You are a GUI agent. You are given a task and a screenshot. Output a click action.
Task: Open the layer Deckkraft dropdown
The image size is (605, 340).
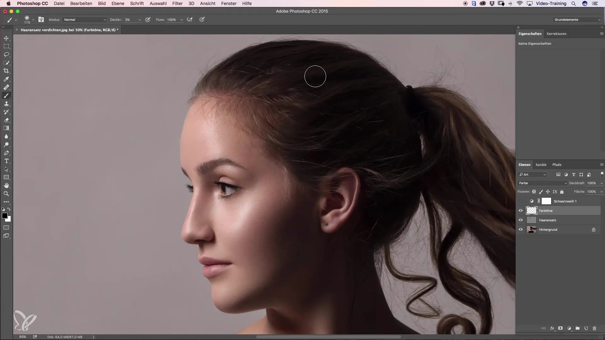[x=602, y=183]
